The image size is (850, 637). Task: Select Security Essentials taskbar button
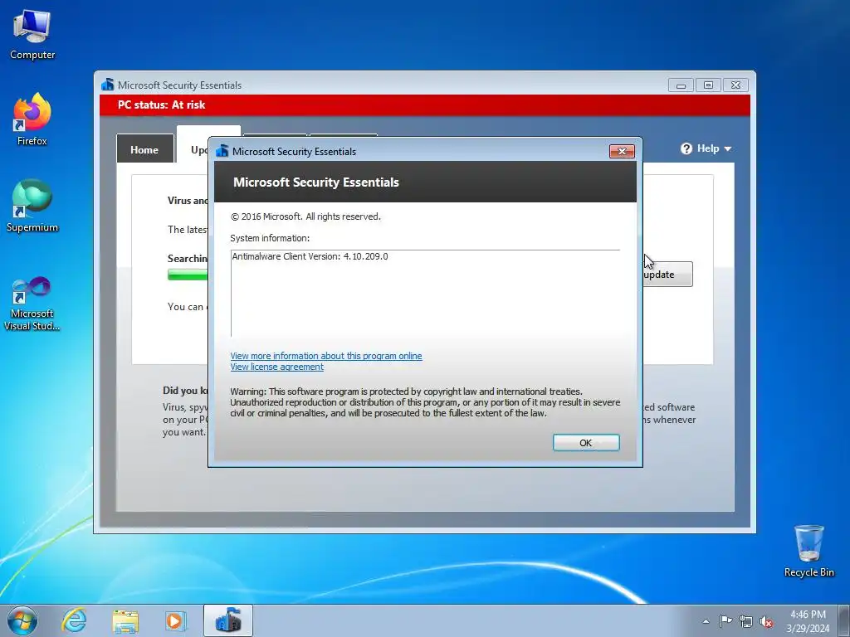[228, 620]
